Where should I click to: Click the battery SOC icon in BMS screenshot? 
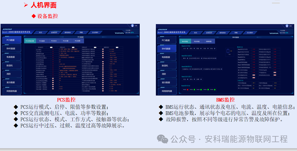point(228,51)
